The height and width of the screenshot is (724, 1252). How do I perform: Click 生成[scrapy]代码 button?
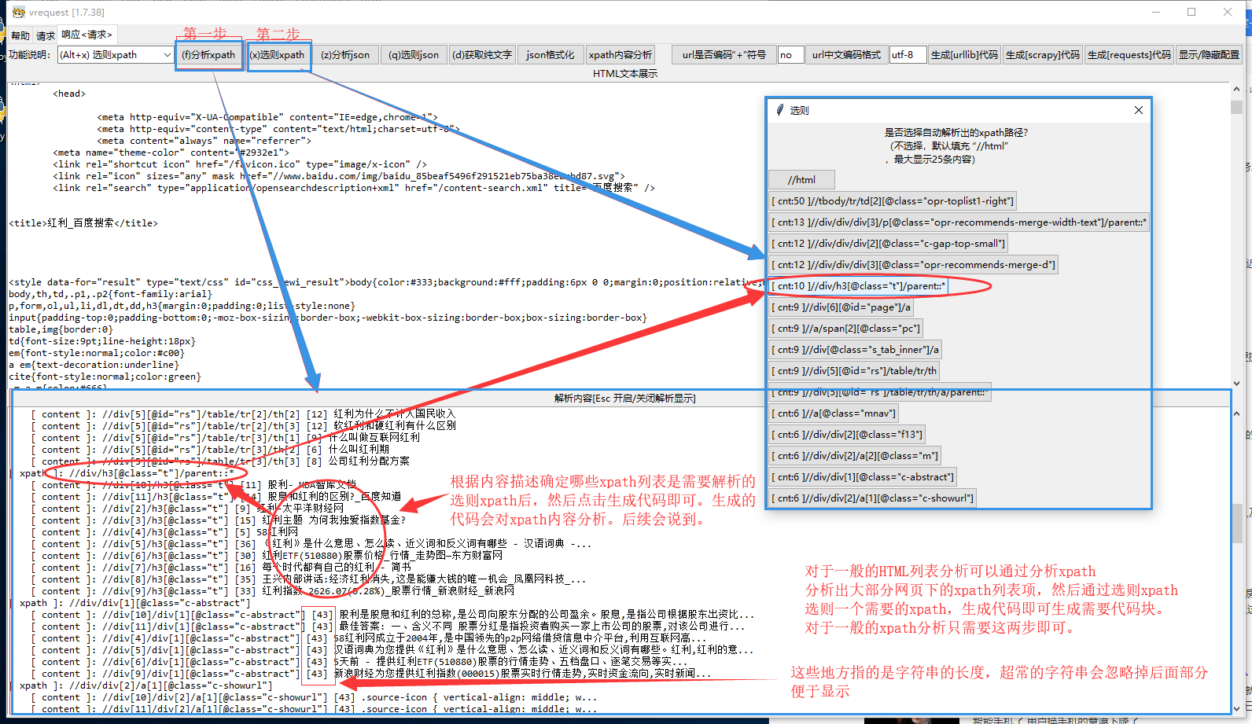click(1043, 55)
